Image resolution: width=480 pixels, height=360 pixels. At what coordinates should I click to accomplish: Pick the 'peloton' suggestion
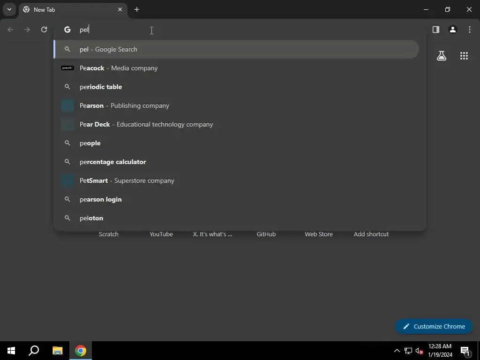(x=236, y=218)
